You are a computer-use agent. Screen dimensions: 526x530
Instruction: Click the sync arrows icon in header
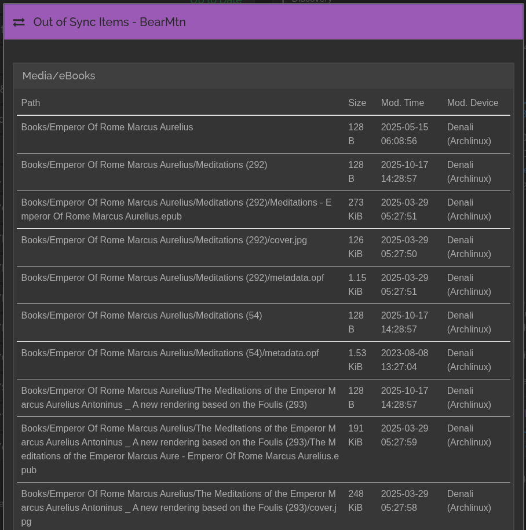[19, 22]
